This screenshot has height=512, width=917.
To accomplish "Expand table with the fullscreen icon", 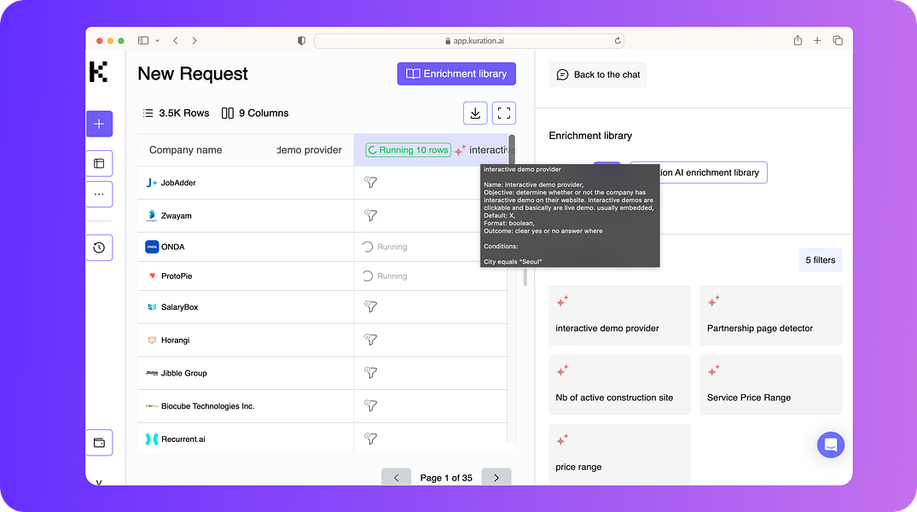I will 504,113.
